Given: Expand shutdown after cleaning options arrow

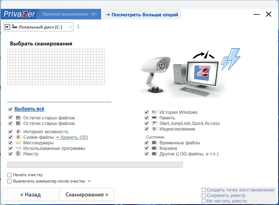Looking at the screenshot, I should tap(89, 181).
